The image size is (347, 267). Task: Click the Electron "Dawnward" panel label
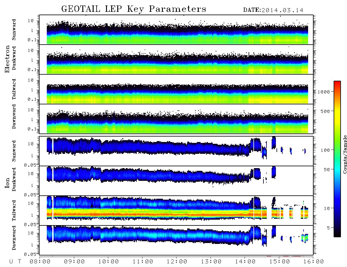click(14, 117)
